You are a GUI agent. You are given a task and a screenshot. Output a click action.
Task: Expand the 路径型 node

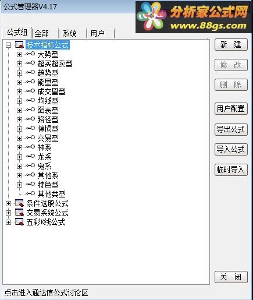coord(19,120)
